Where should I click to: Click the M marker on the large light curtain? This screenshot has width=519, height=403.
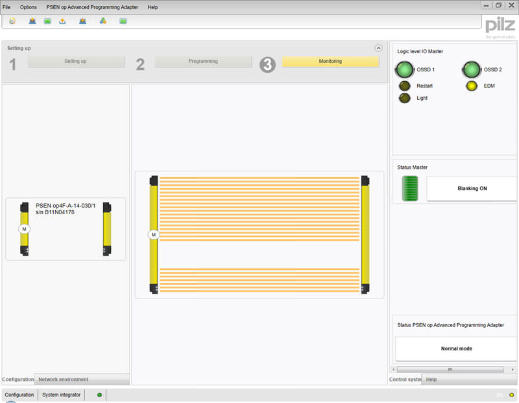[x=154, y=235]
